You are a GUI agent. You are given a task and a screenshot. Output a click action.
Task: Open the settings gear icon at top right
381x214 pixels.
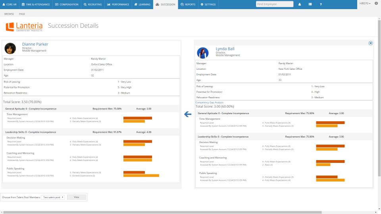point(376,4)
